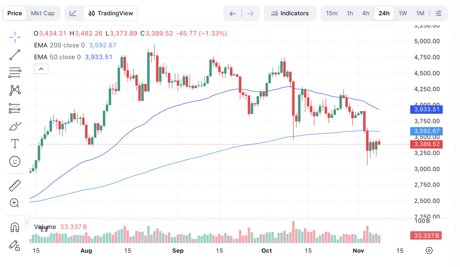Open the emoji stickers tool

coord(14,161)
